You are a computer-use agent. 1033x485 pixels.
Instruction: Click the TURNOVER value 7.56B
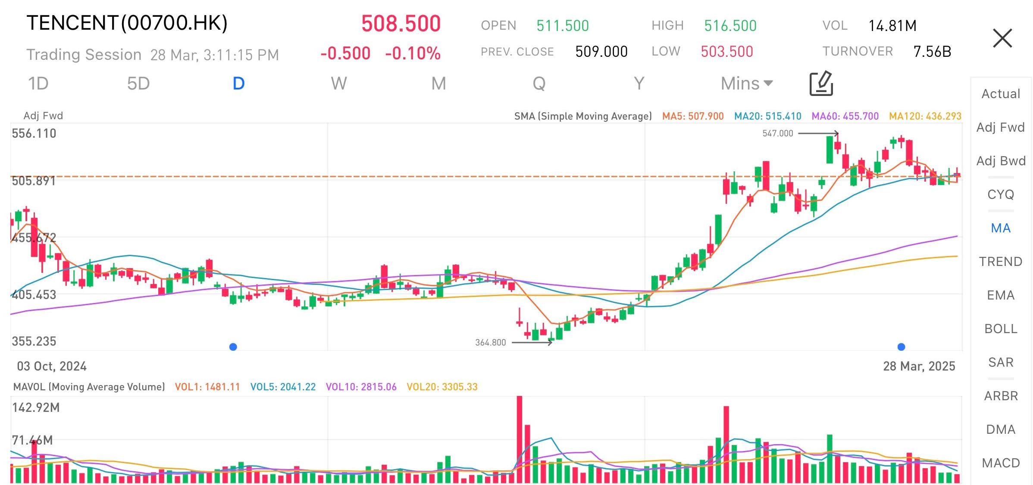coord(932,52)
